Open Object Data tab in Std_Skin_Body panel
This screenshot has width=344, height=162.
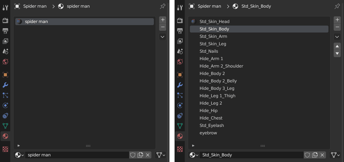[x=180, y=126]
